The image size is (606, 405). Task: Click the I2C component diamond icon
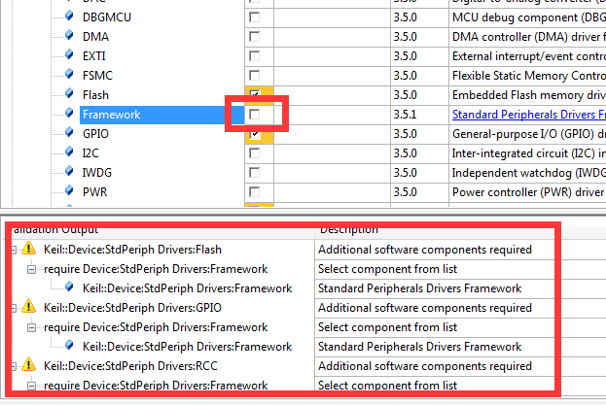69,152
